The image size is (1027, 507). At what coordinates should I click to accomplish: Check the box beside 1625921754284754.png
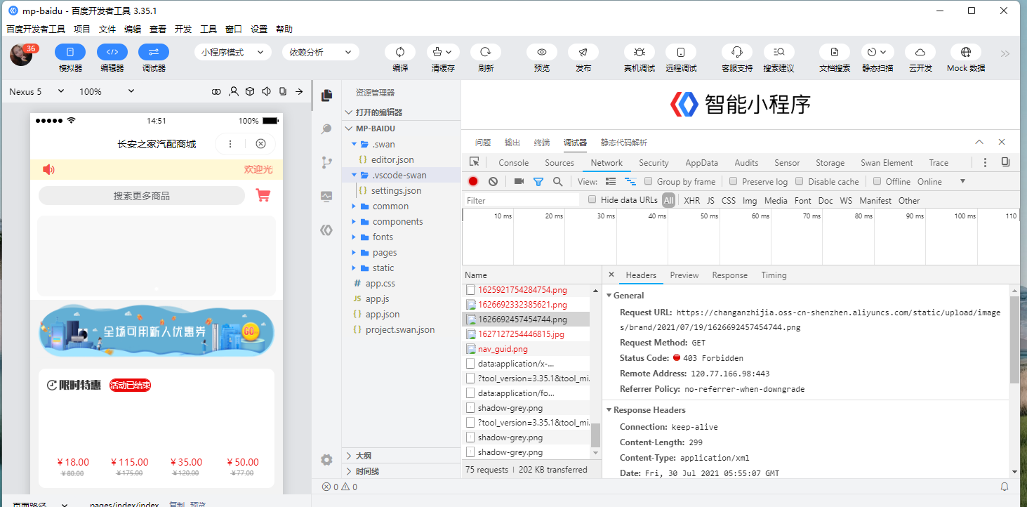point(471,289)
